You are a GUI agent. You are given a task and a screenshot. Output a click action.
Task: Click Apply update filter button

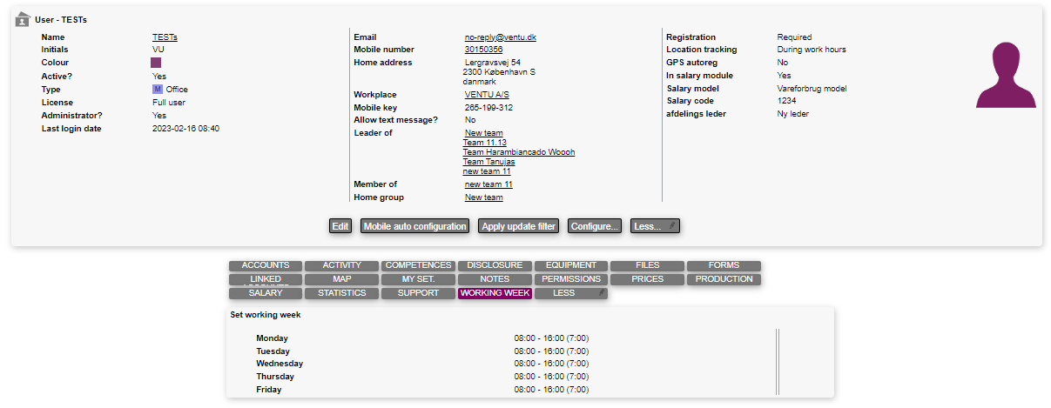(519, 226)
